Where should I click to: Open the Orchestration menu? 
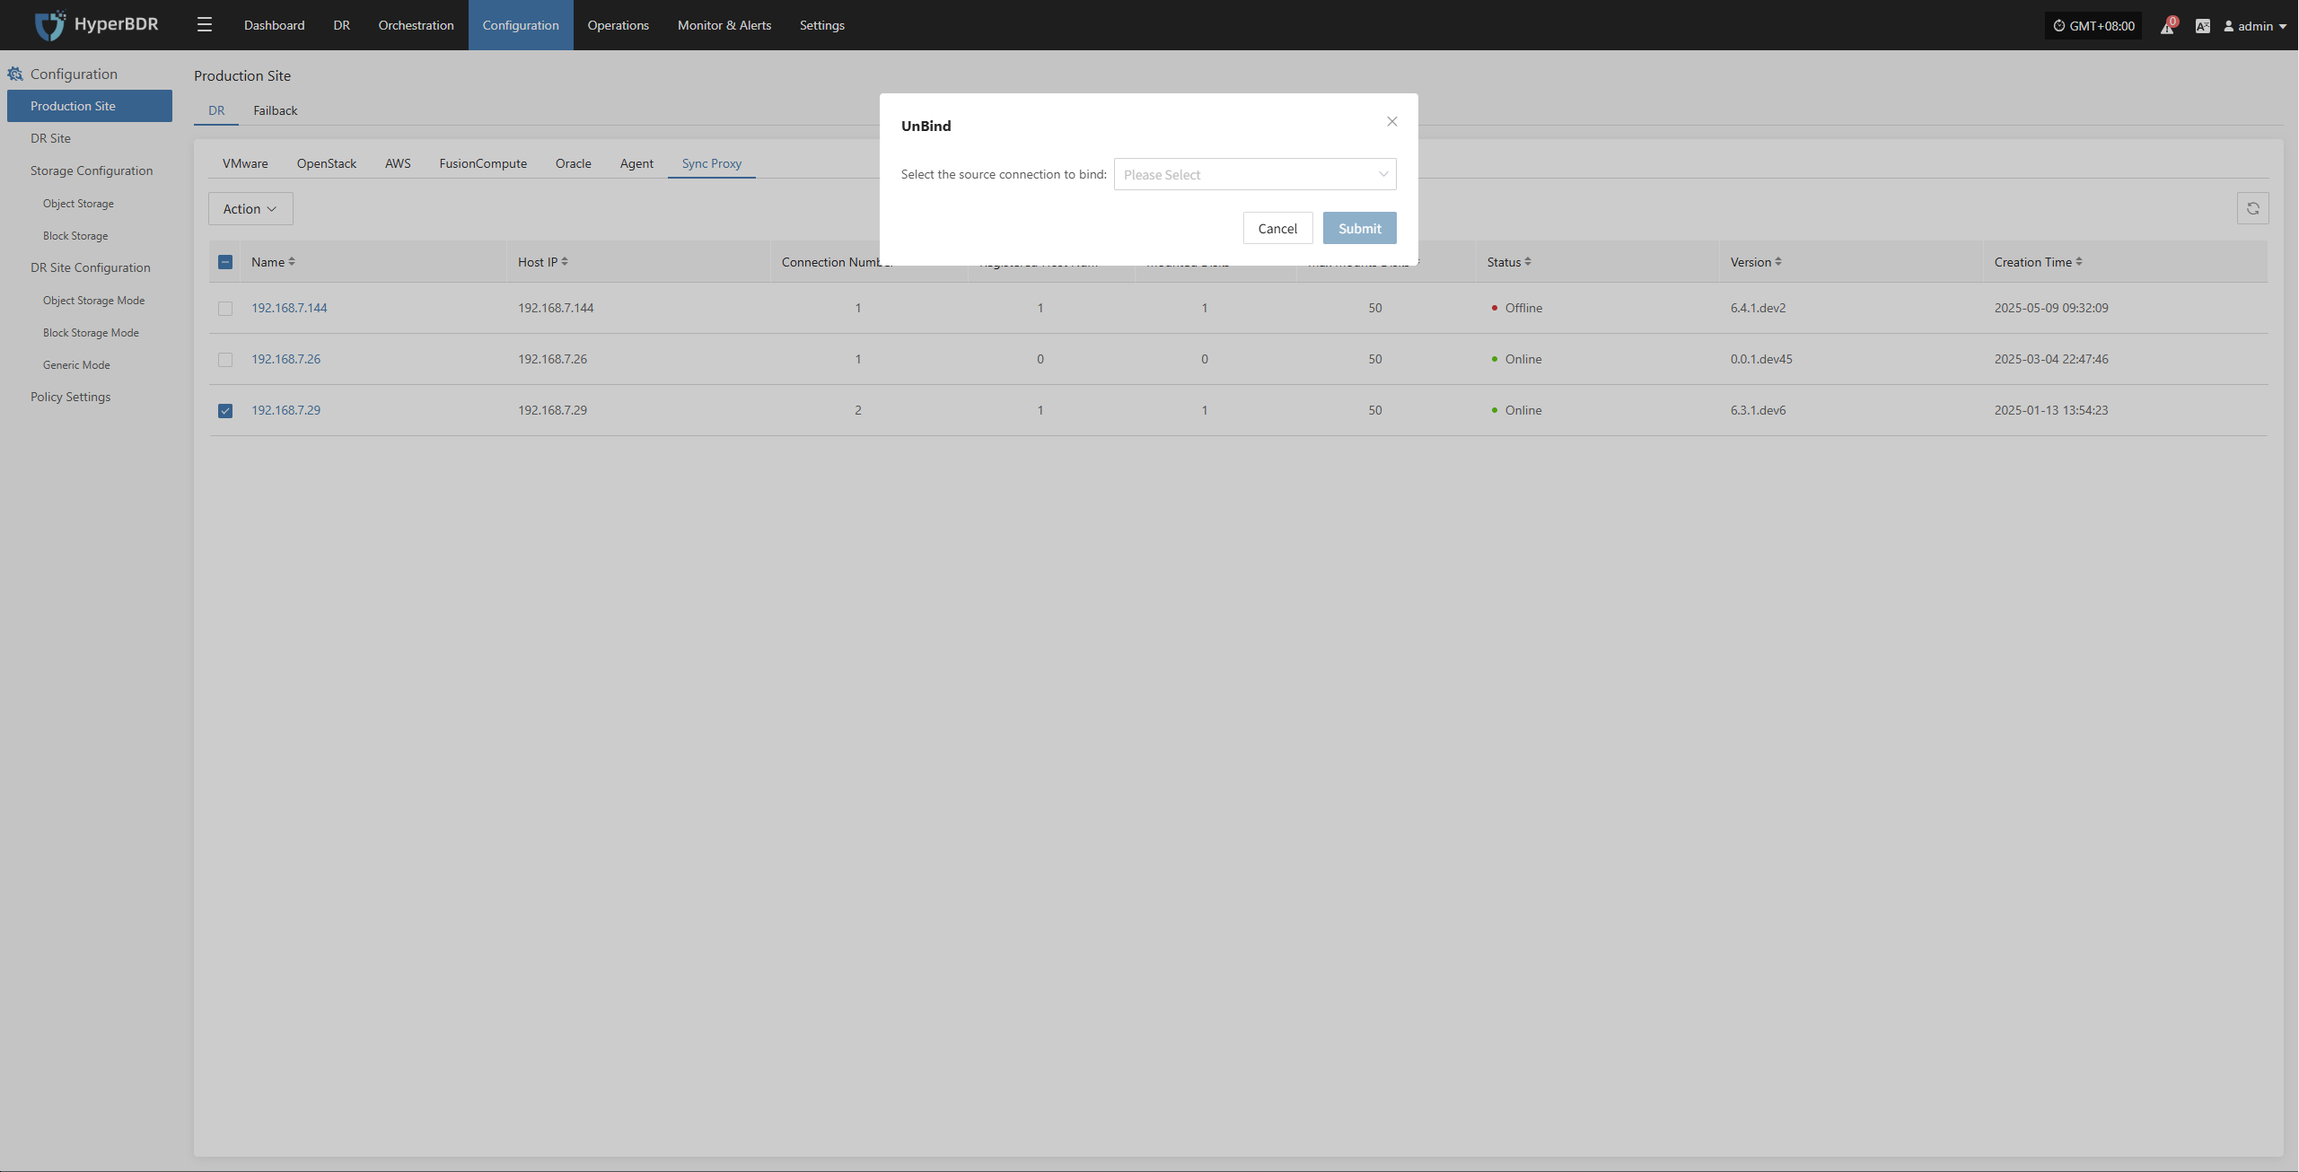(x=417, y=25)
